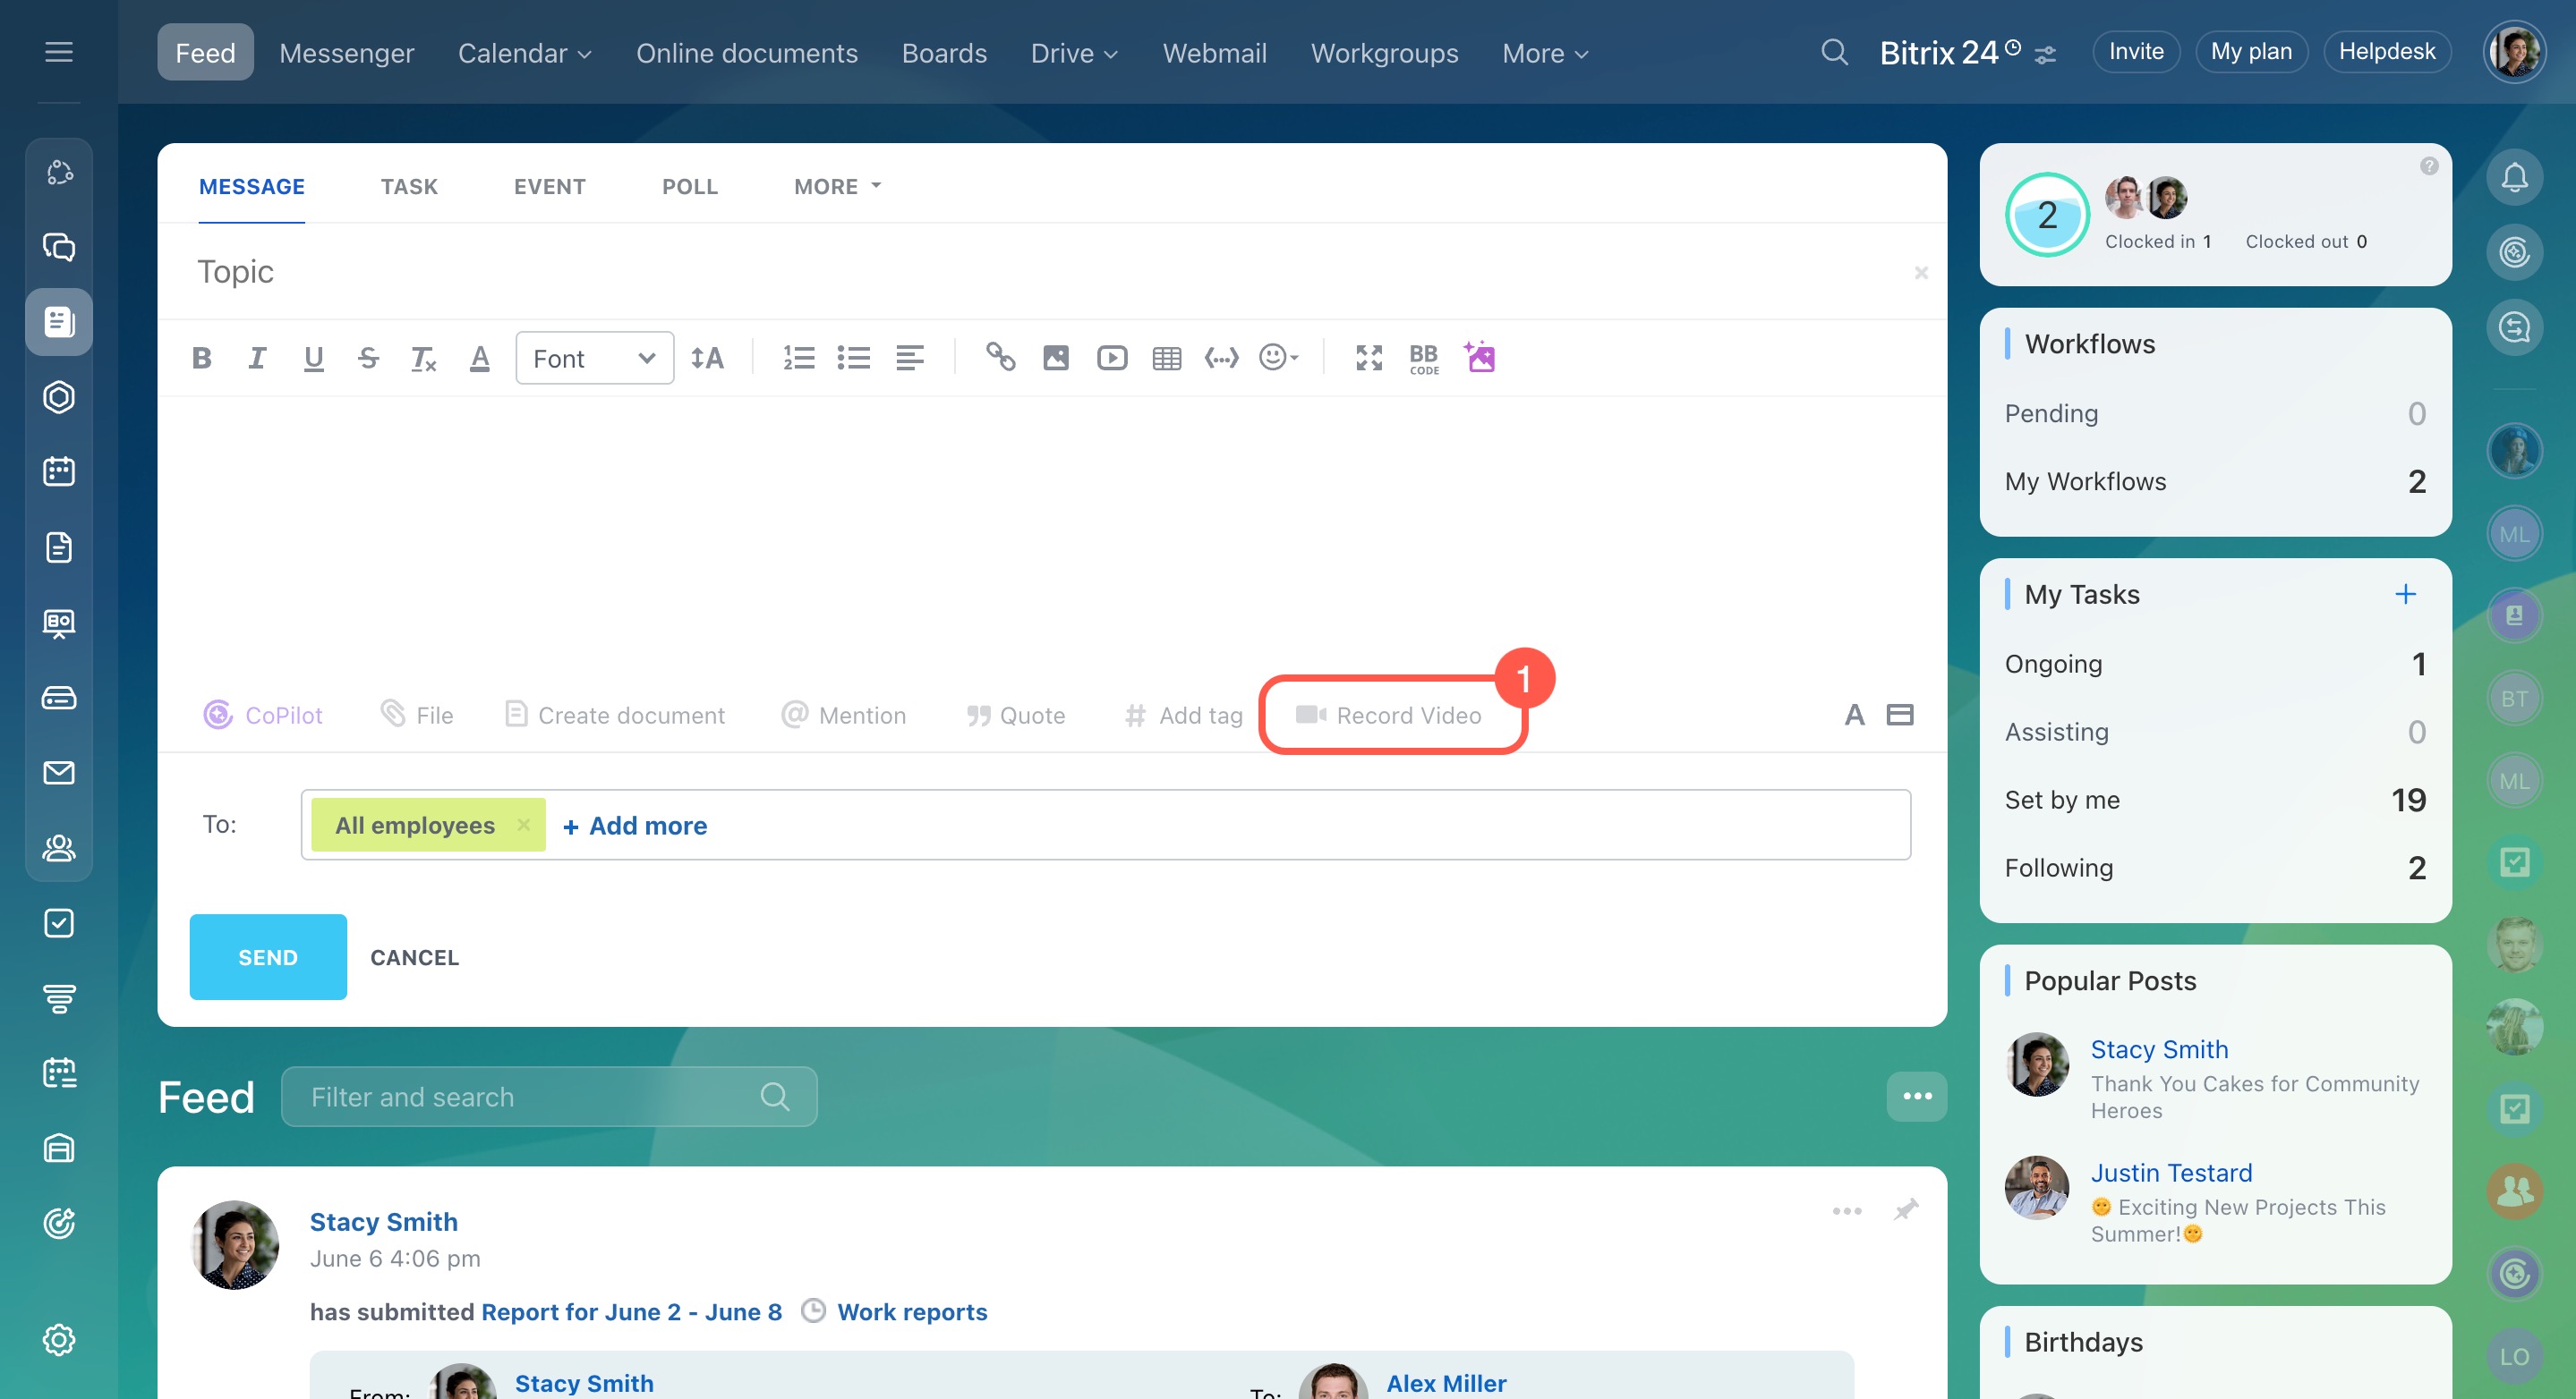Insert a link using the toolbar link icon

1000,358
